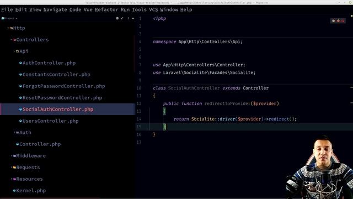Select ResetPasswordController.php in the tree

62,98
